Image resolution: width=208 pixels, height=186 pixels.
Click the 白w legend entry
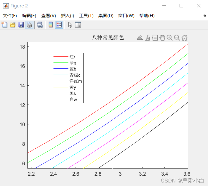click(73, 100)
